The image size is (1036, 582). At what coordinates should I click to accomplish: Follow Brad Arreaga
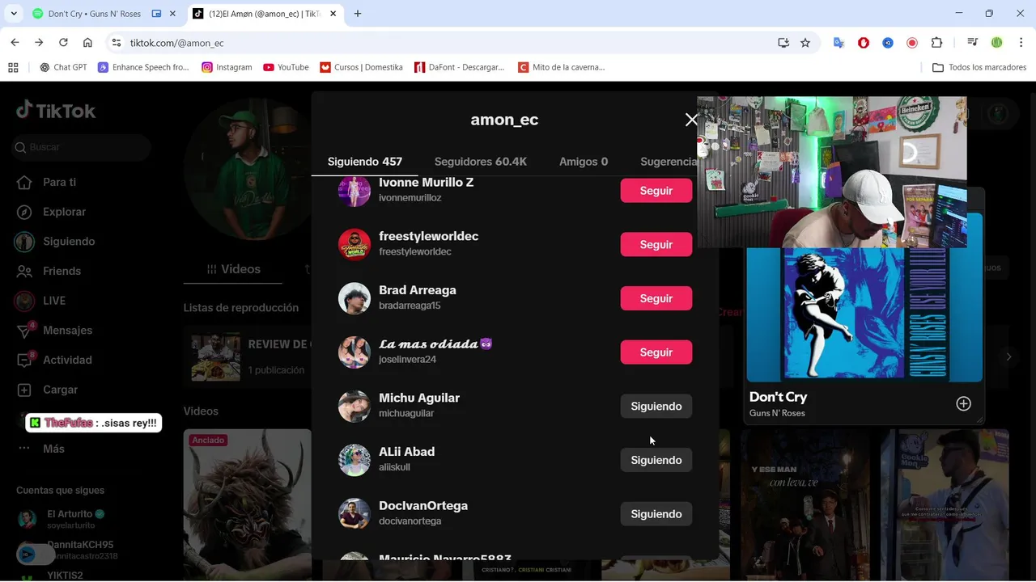(x=656, y=298)
